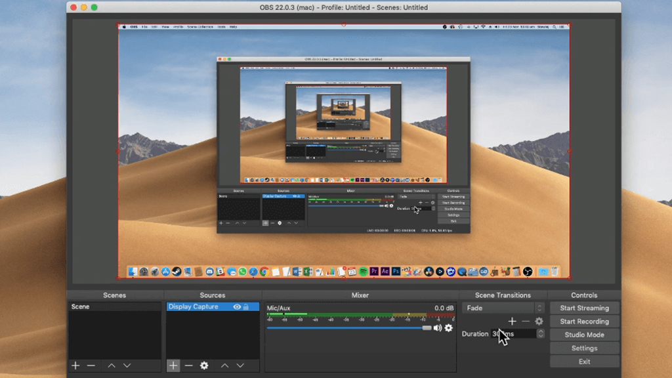Click the App Store icon in the captured dock
672x378 pixels.
coord(166,272)
